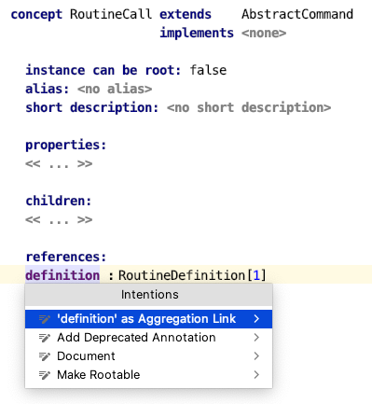
Task: Expand submenu arrow for 'definition' as Aggregation Link
Action: 256,319
